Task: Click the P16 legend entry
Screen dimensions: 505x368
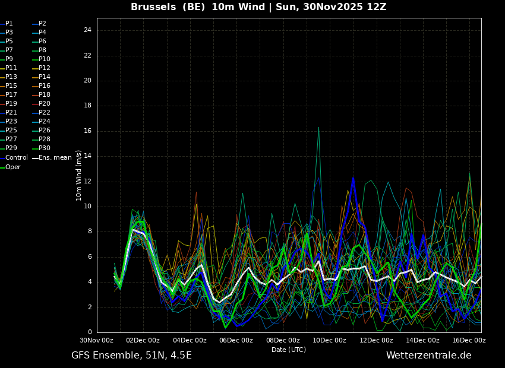Action: [44, 85]
